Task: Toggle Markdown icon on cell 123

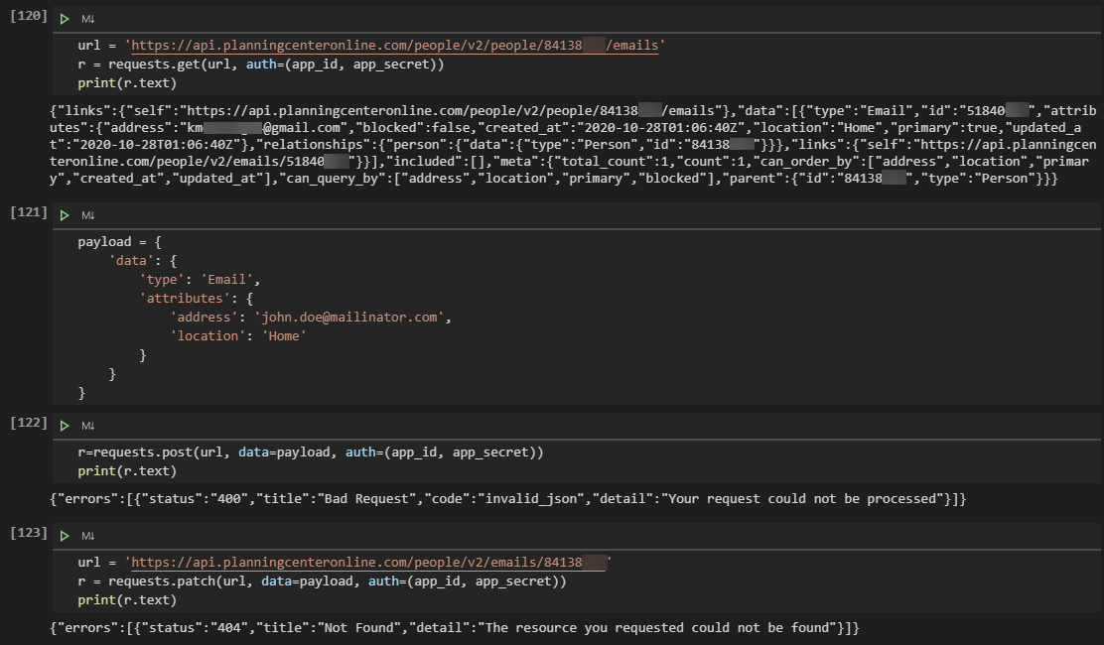Action: tap(88, 536)
